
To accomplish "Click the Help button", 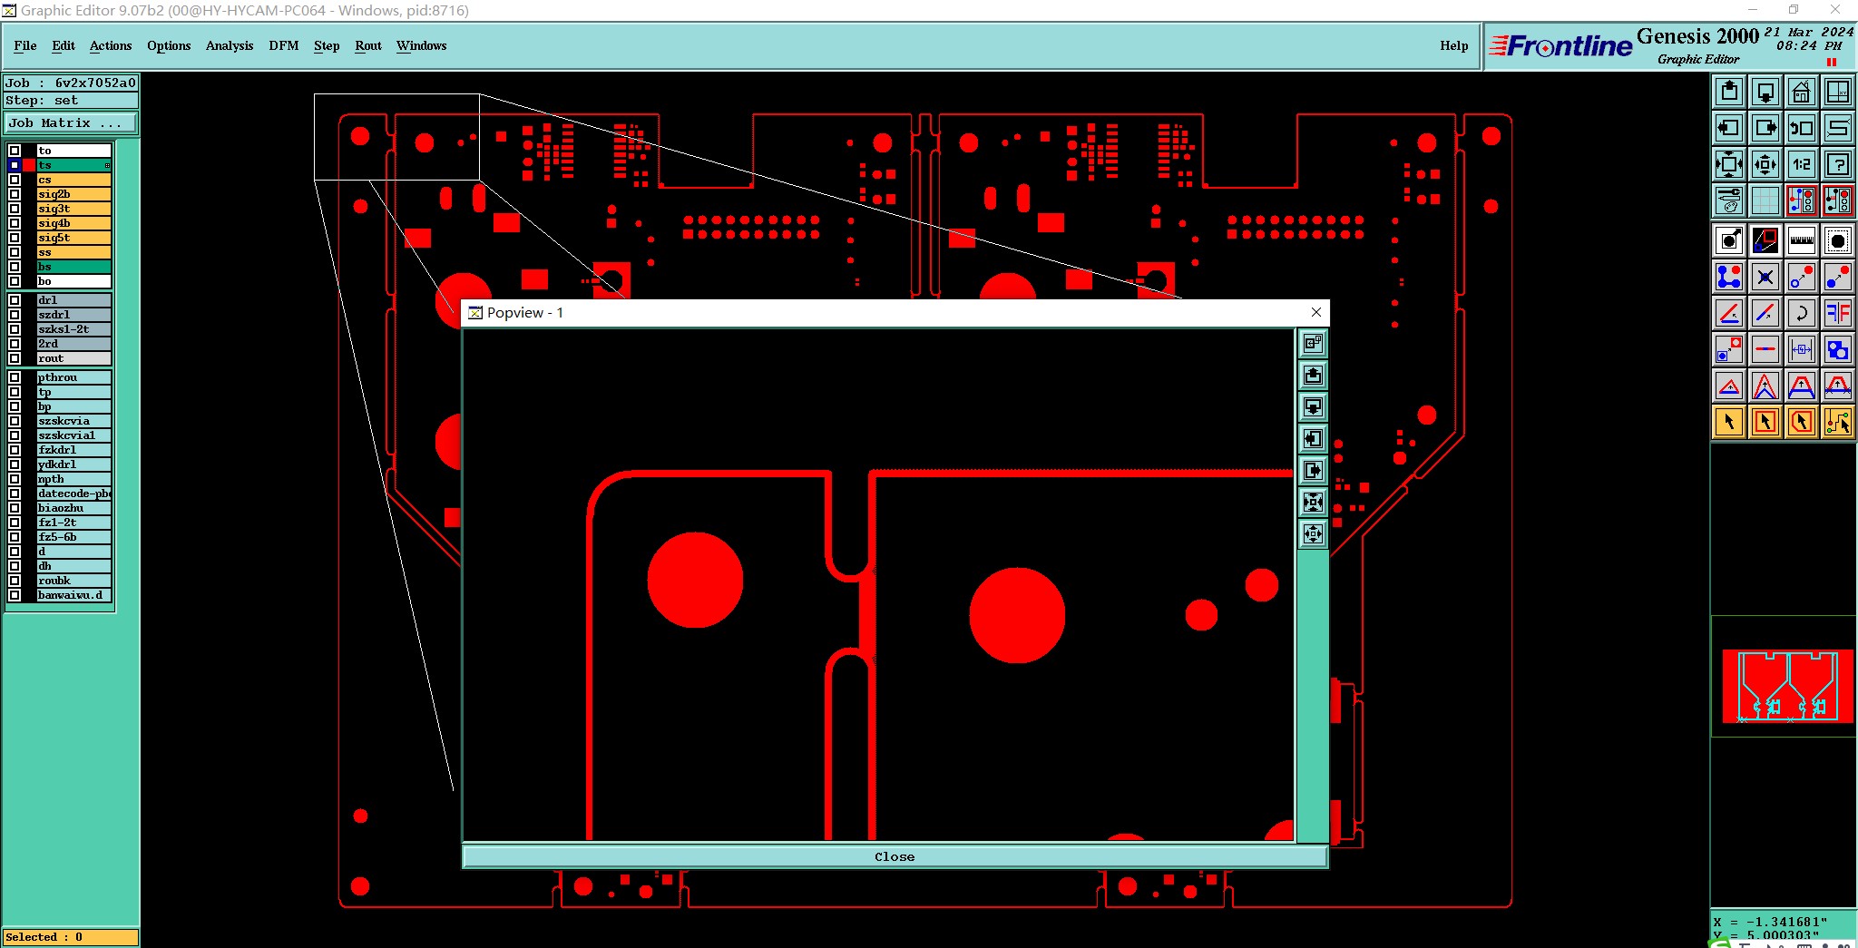I will (1453, 45).
